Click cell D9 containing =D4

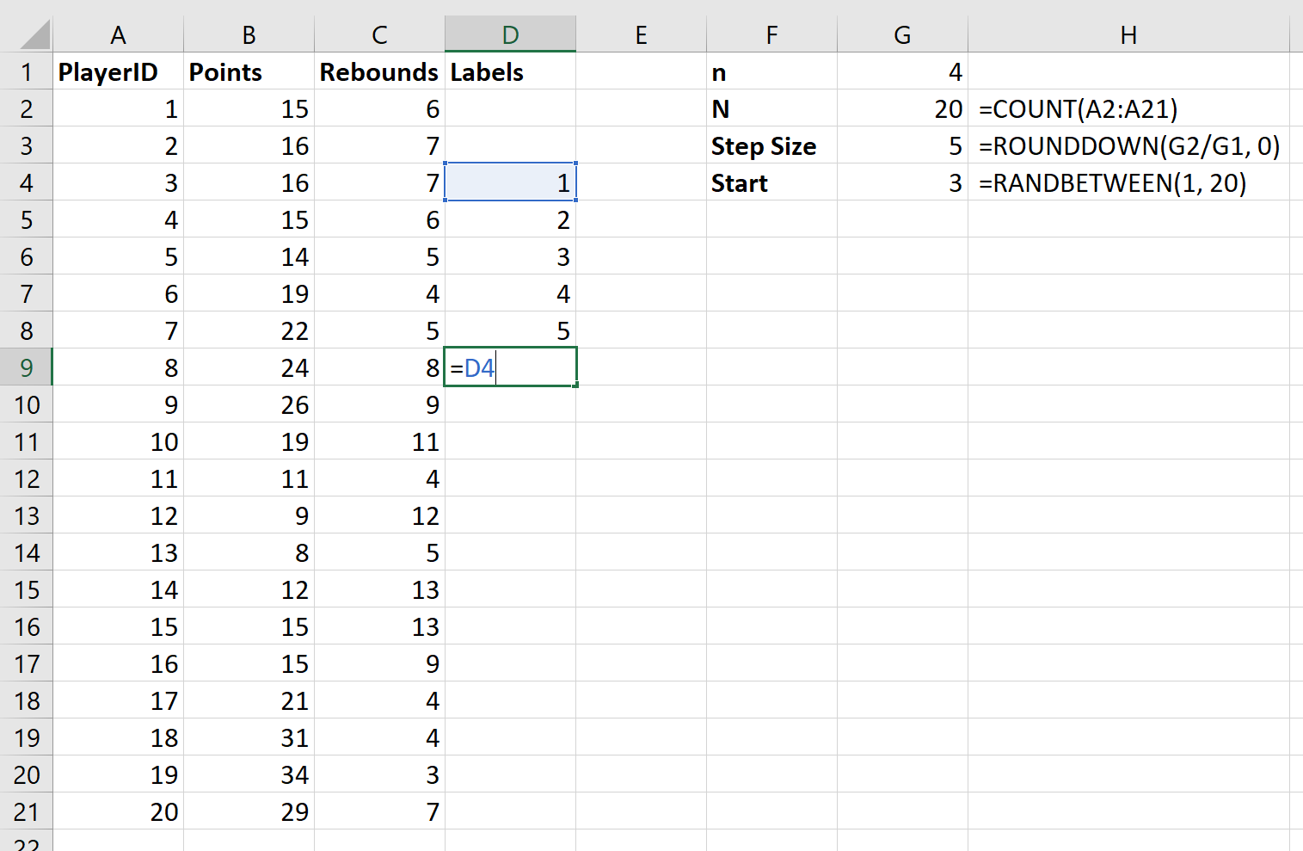510,368
